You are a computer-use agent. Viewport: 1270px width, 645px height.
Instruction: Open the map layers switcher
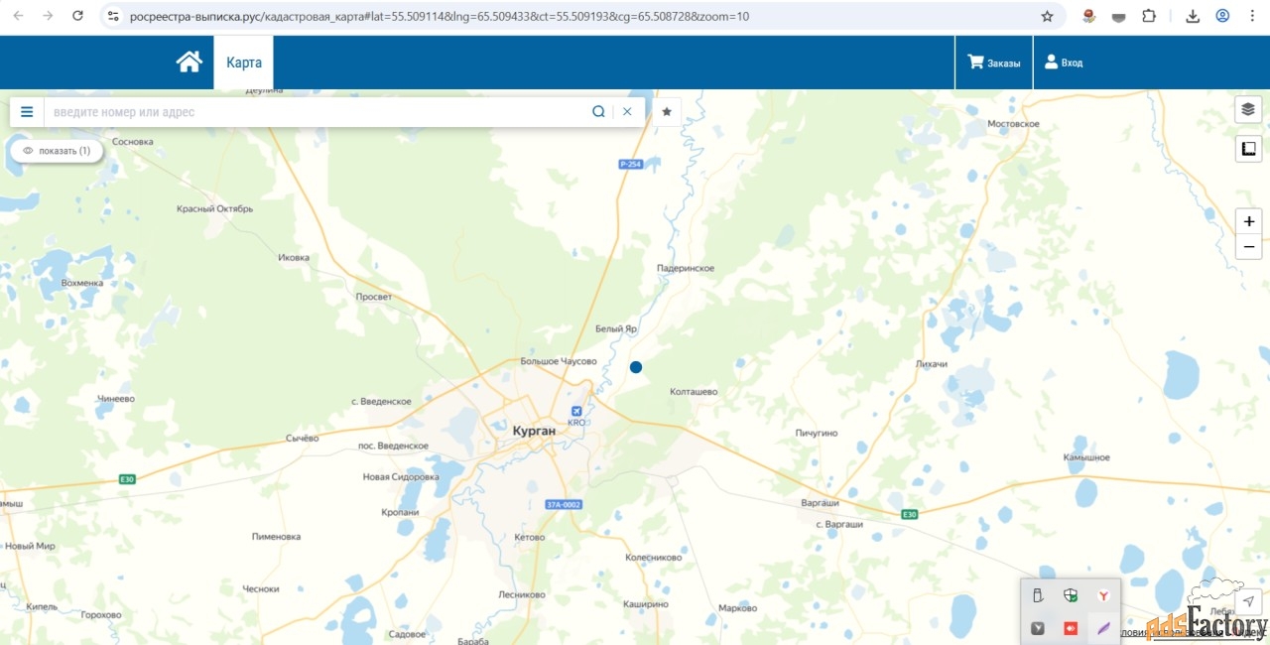[x=1248, y=109]
